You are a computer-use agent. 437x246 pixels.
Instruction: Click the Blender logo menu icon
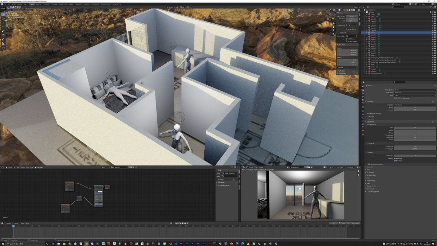(x=2, y=4)
